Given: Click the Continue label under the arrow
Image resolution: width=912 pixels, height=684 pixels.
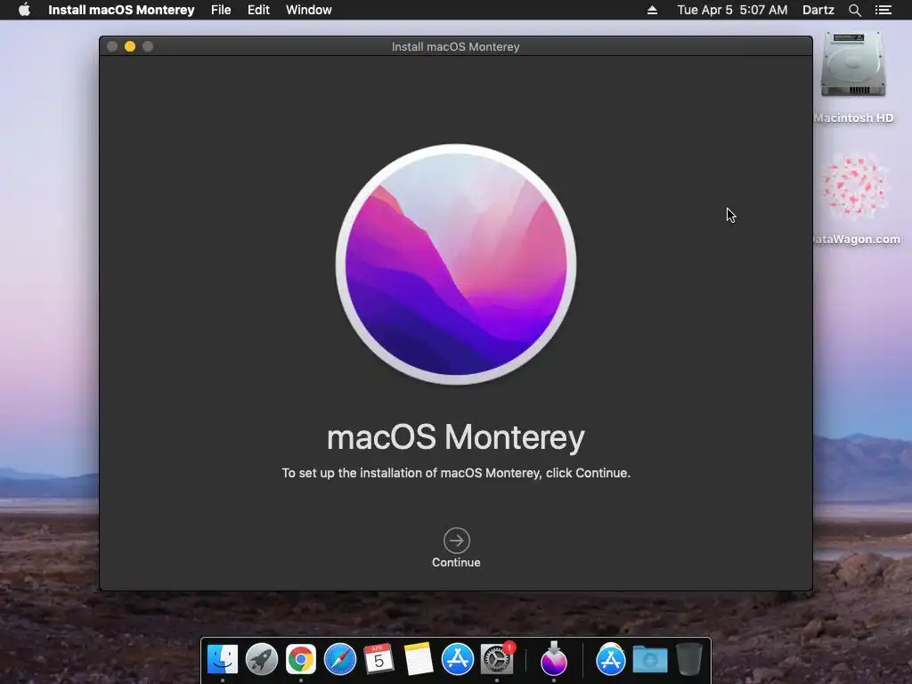Looking at the screenshot, I should (x=456, y=563).
